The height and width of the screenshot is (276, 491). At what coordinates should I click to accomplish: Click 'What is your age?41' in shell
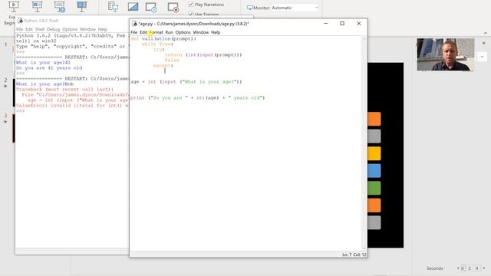click(x=43, y=63)
